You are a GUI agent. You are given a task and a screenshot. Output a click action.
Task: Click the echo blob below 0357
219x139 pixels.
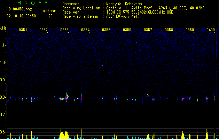tap(148, 96)
